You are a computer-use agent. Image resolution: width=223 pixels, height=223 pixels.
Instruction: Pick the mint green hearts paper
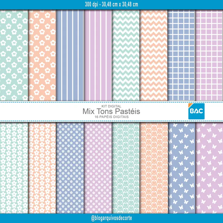click(x=126, y=168)
